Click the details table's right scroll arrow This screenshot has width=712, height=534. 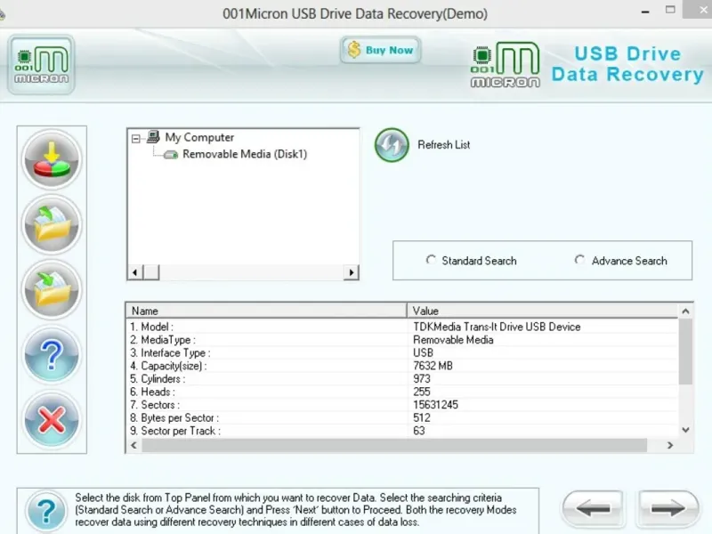point(670,446)
